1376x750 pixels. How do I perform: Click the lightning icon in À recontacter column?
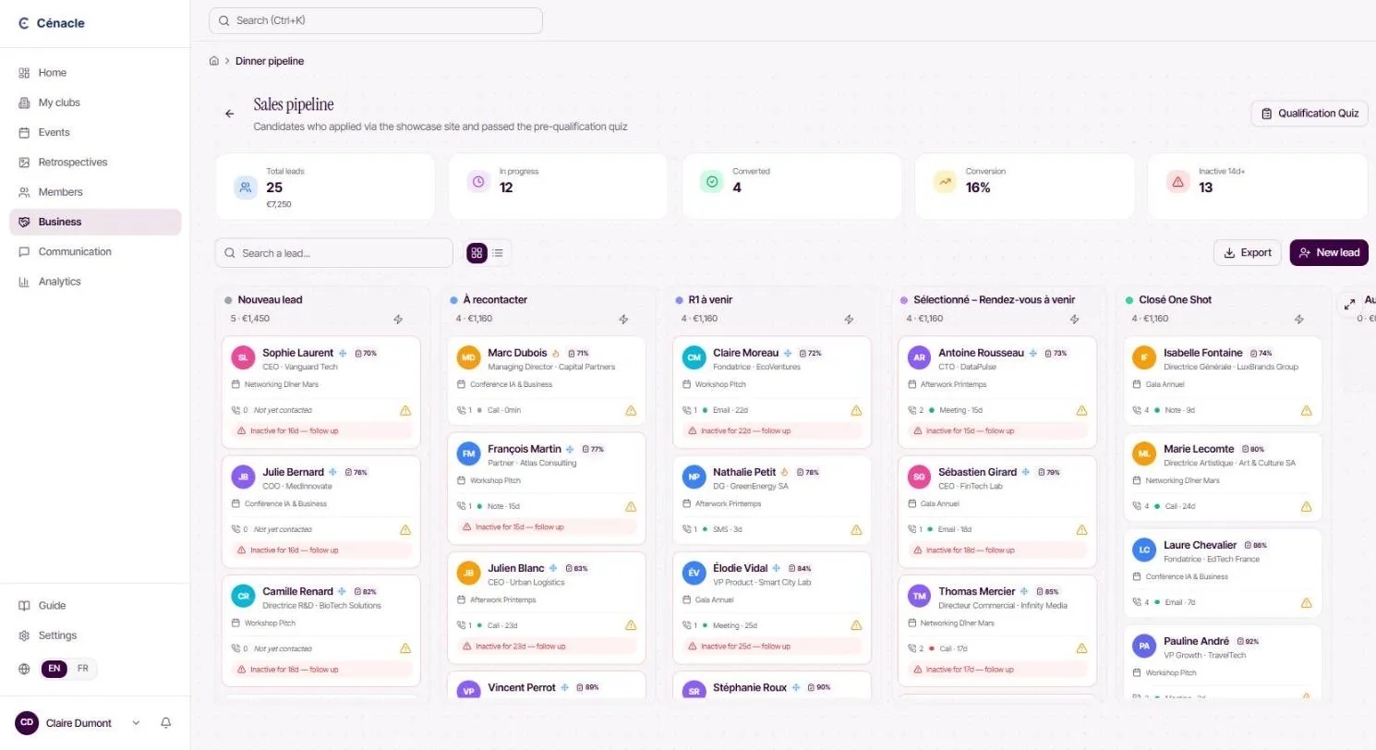pos(624,320)
